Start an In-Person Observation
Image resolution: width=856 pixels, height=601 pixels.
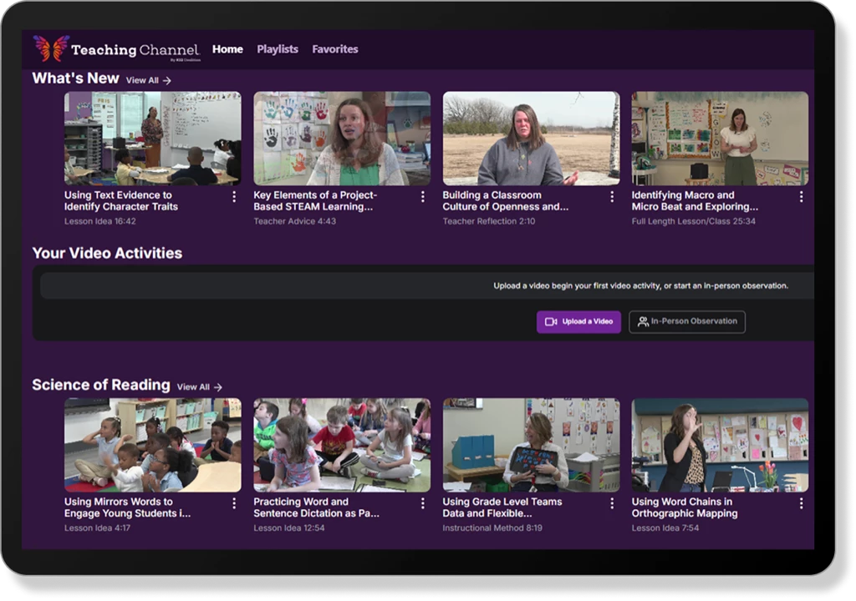[x=687, y=321]
